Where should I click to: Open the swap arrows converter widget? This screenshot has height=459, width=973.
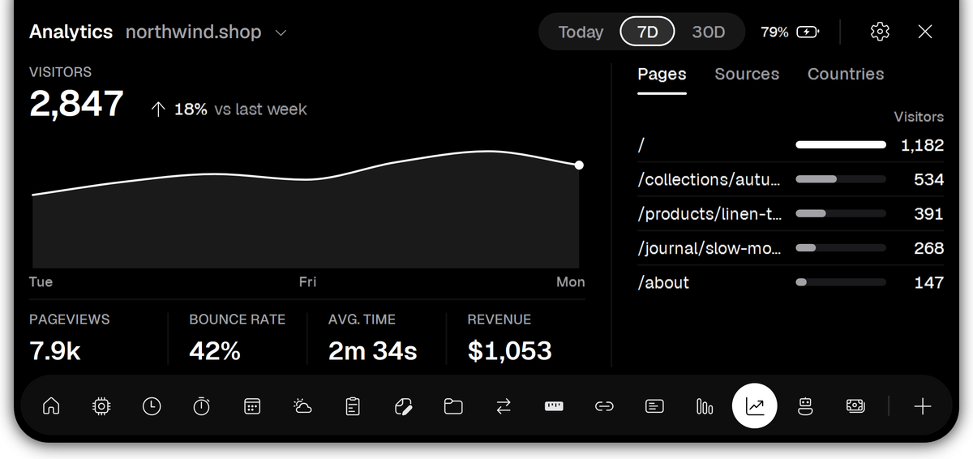click(504, 406)
